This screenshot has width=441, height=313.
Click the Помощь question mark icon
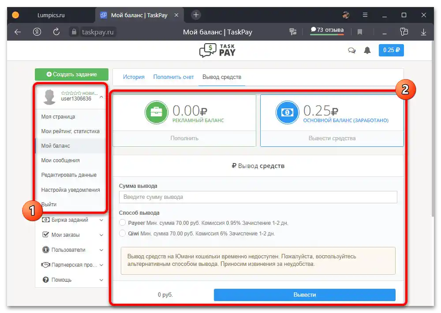tap(45, 279)
